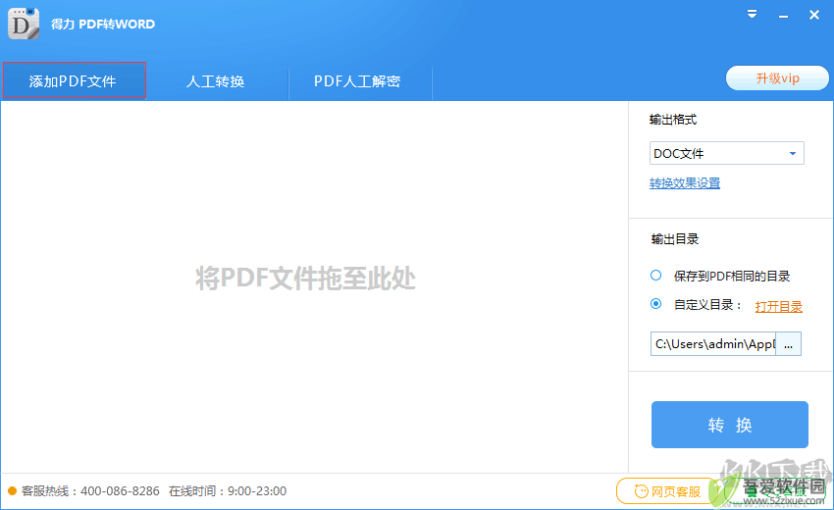This screenshot has height=510, width=834.
Task: Minimize the PDF converter window
Action: [783, 16]
